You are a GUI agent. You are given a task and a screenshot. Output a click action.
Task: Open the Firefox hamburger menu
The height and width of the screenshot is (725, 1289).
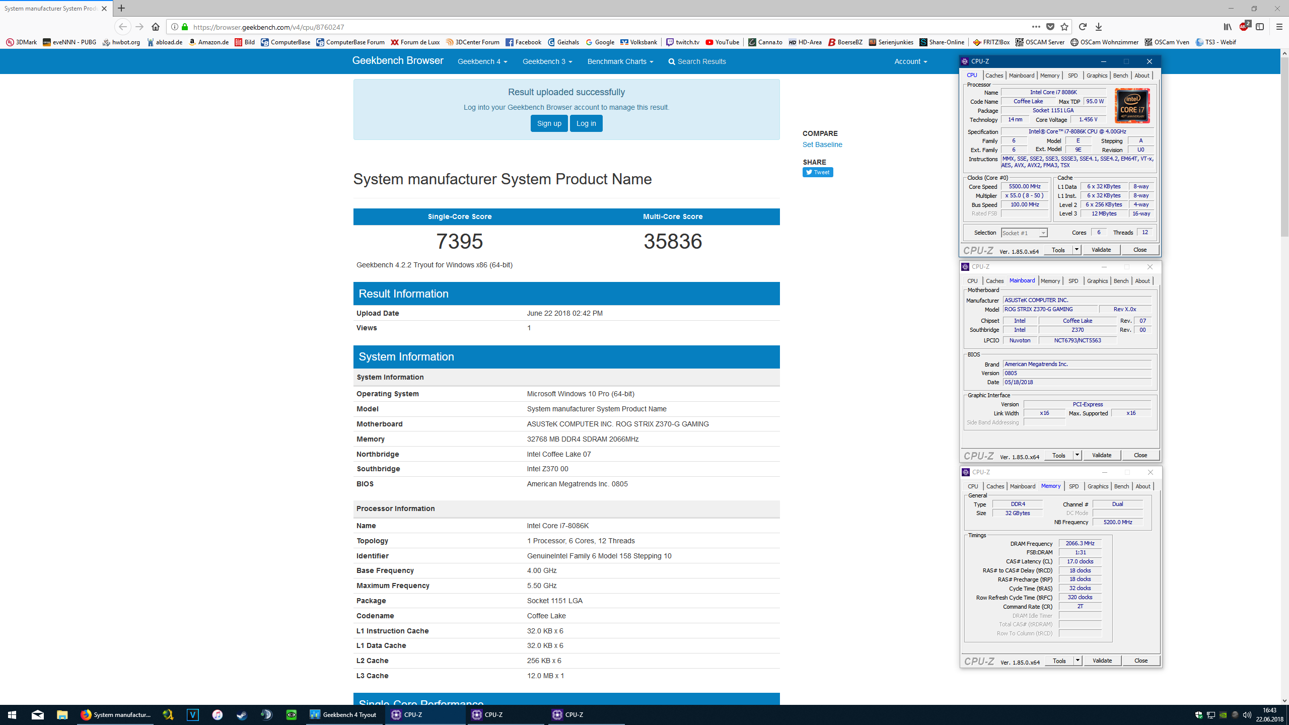point(1279,27)
